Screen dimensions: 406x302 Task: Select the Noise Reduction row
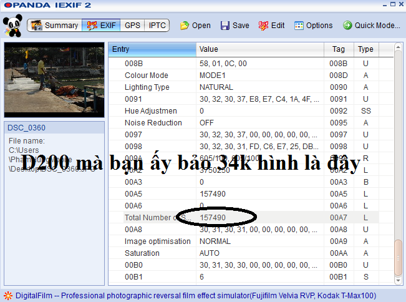click(251, 123)
